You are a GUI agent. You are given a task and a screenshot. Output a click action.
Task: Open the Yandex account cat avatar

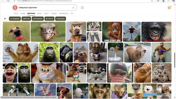coord(169,8)
